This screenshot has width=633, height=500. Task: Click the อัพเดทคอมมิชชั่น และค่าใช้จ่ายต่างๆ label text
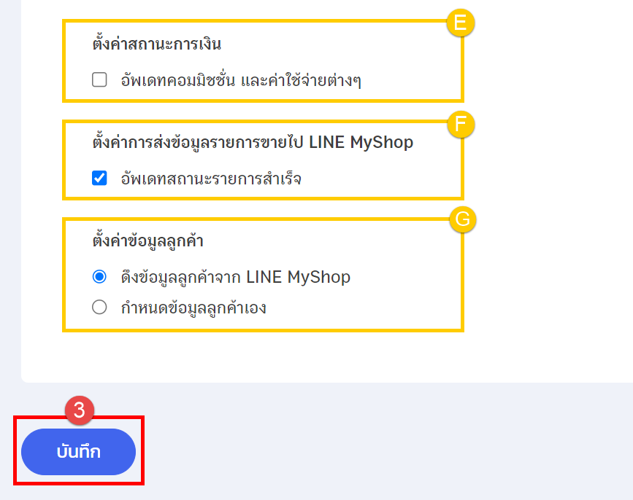(x=241, y=81)
